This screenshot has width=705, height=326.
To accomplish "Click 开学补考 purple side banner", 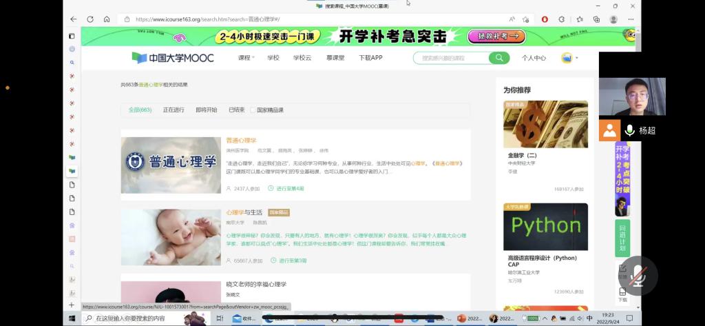I will click(x=622, y=179).
